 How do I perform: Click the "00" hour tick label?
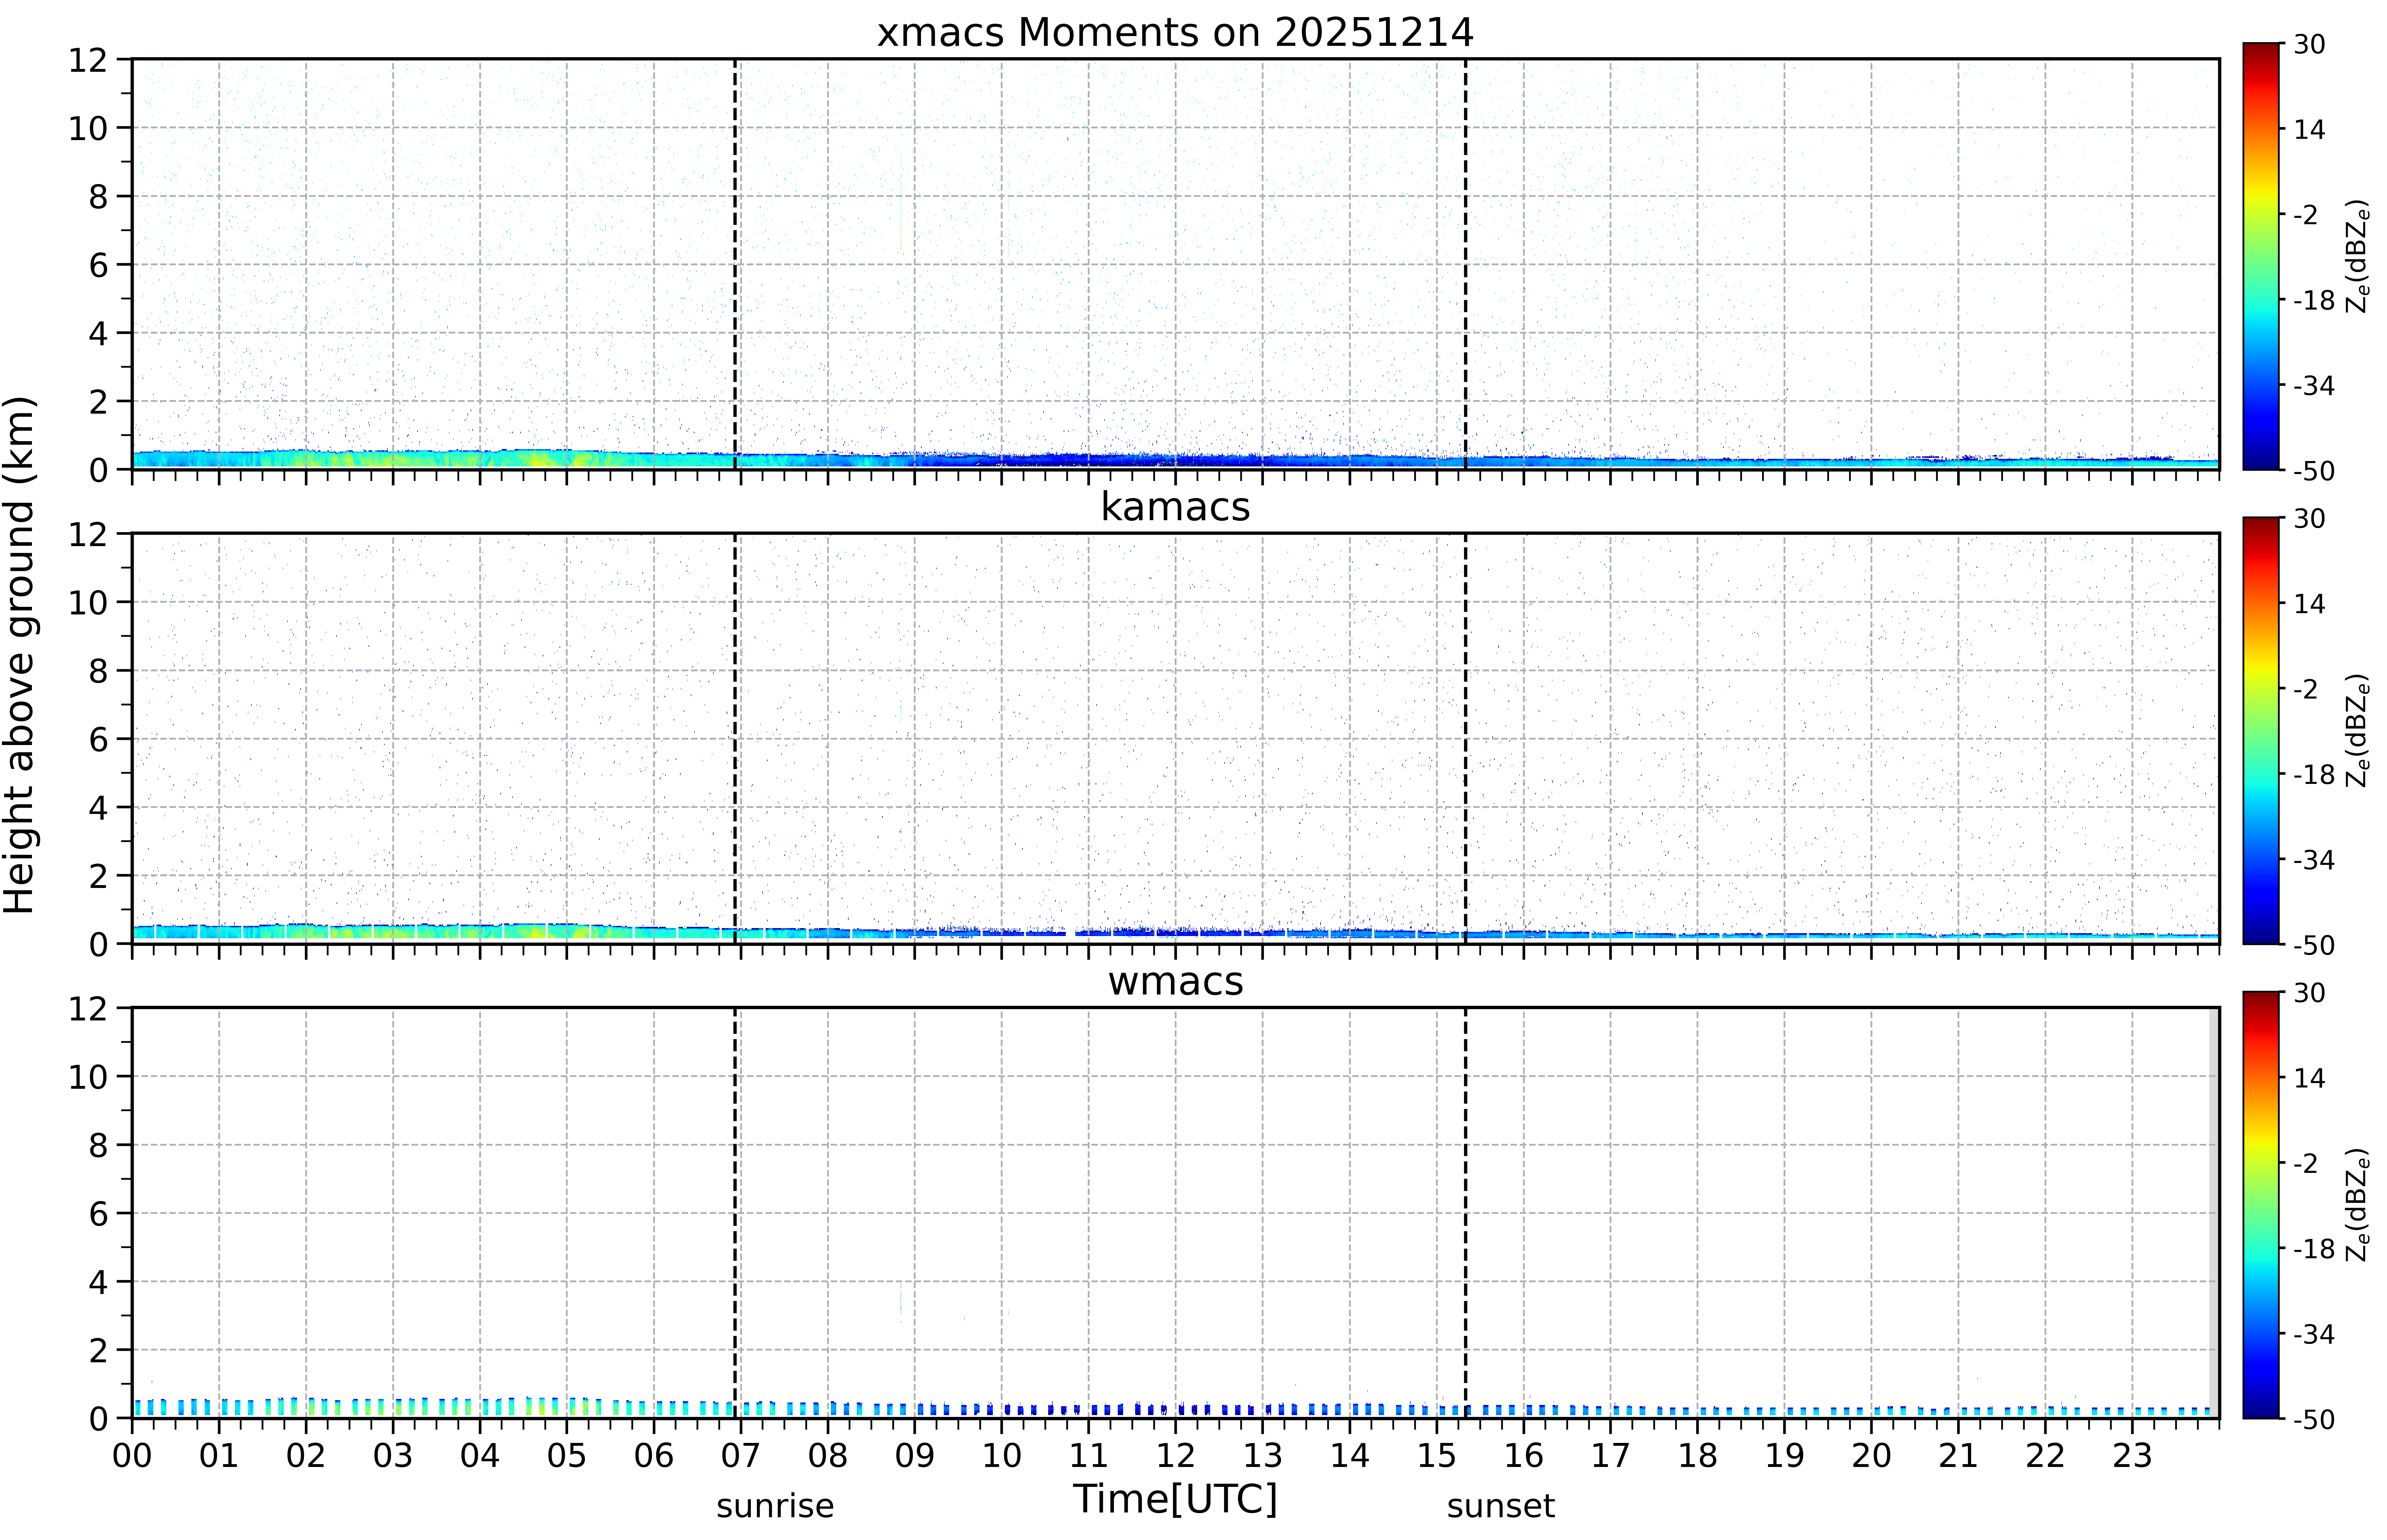132,1456
